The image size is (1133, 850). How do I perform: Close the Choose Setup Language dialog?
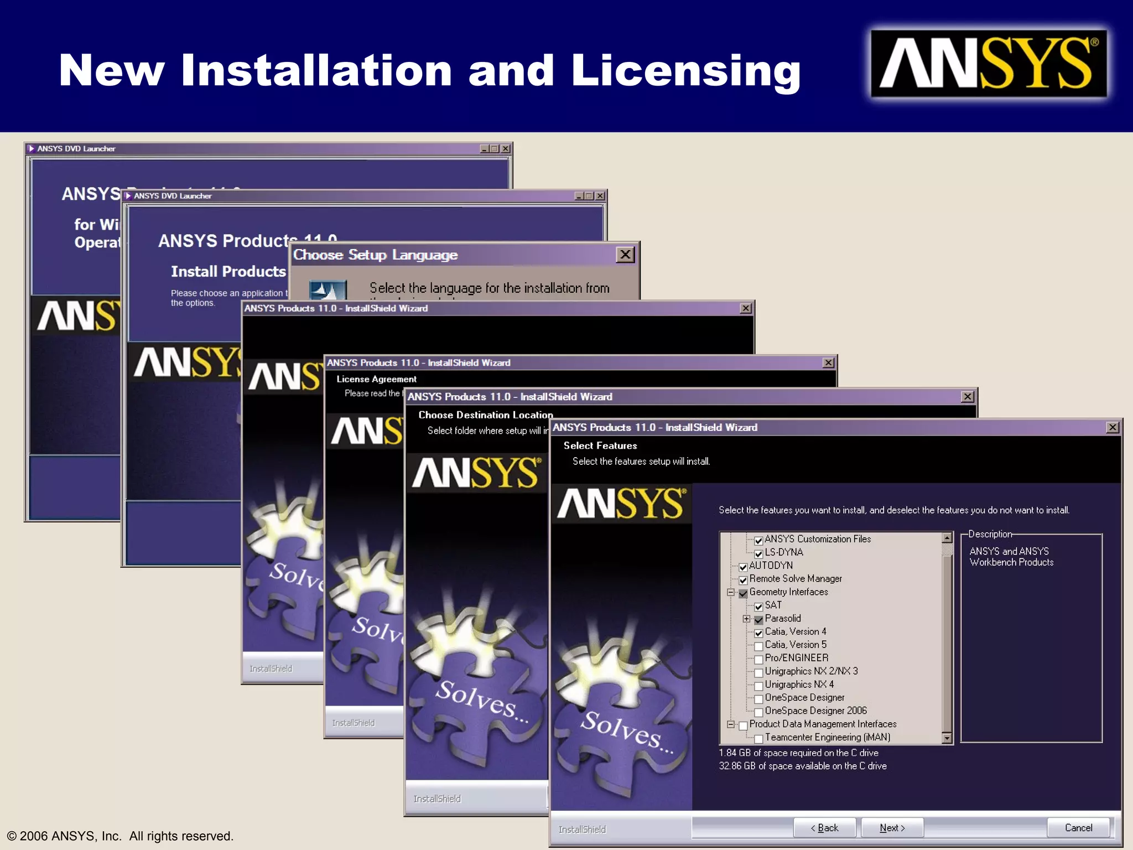click(x=625, y=255)
